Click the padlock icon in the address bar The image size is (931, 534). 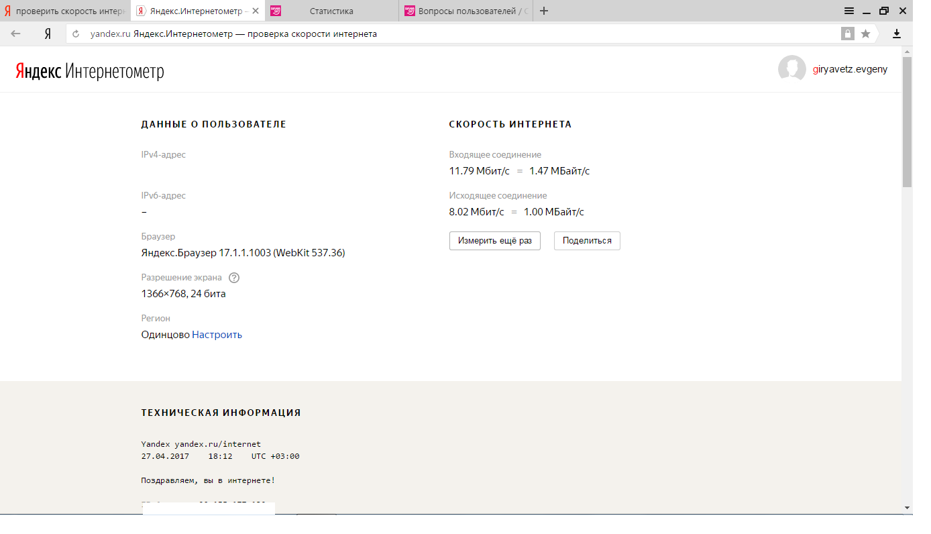(848, 34)
